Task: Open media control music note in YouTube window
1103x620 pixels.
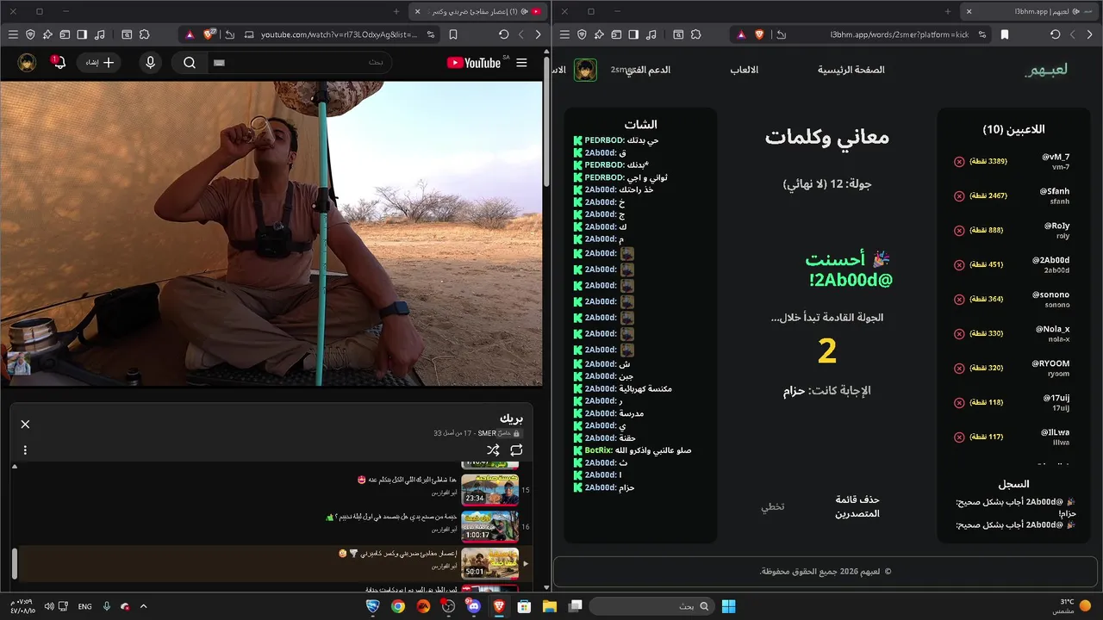Action: pyautogui.click(x=100, y=34)
